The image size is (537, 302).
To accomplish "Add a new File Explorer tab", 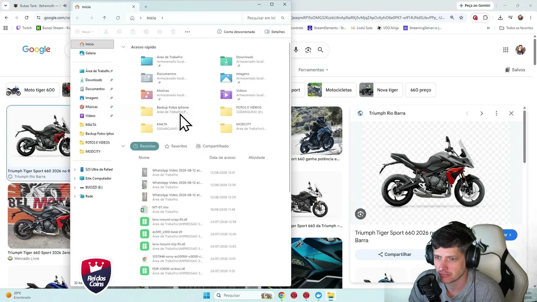I will tap(146, 7).
